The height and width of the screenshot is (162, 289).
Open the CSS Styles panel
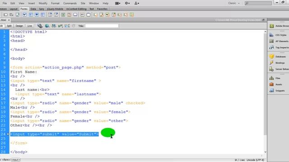pyautogui.click(x=278, y=35)
